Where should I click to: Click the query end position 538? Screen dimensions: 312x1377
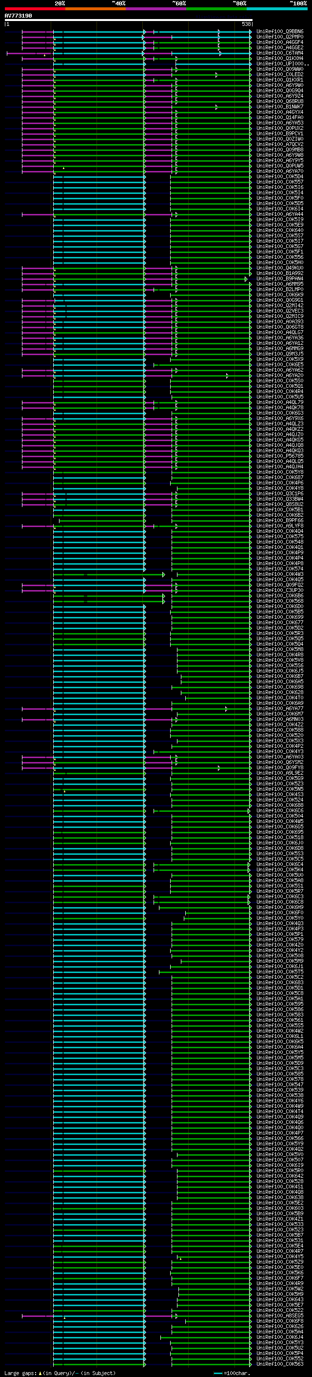click(246, 24)
